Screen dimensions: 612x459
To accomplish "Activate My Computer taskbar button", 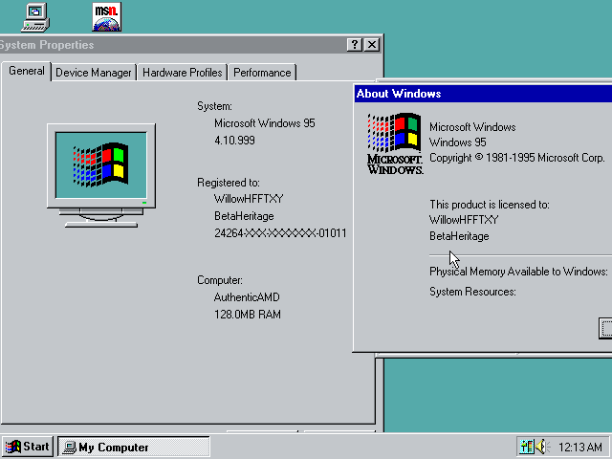I will coord(134,447).
